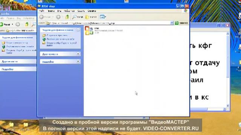Expand the address bar dropdown in shop window

(x=172, y=23)
